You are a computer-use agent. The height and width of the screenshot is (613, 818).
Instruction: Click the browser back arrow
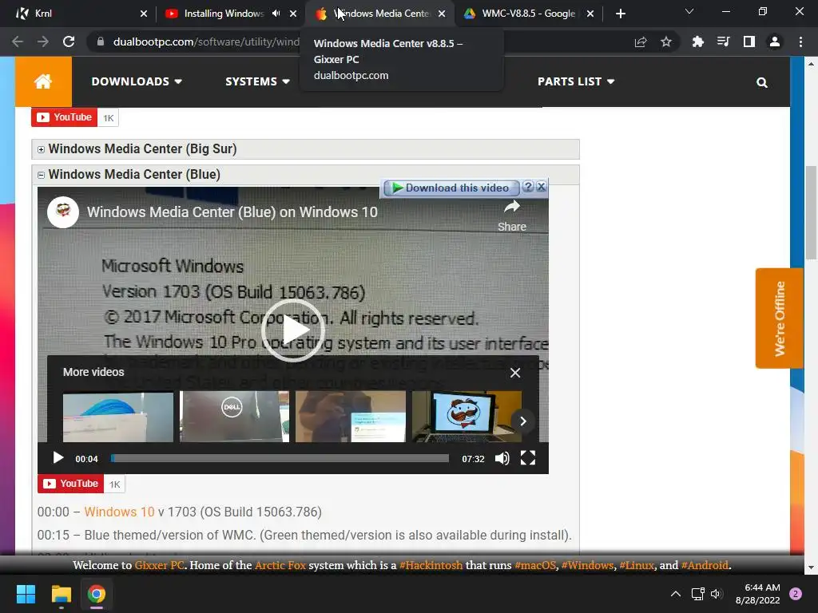[18, 42]
